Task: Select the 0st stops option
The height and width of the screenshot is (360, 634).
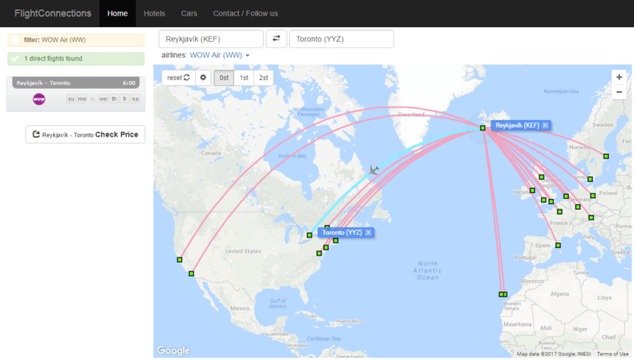Action: click(224, 77)
